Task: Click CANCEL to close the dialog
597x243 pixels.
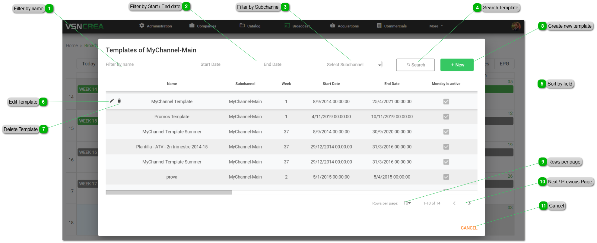Action: tap(469, 228)
